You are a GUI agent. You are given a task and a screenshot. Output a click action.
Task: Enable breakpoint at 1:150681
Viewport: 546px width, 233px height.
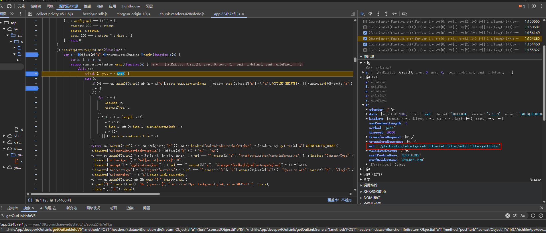pos(365,27)
